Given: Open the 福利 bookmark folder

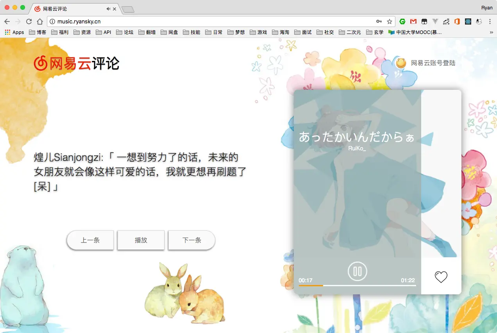Looking at the screenshot, I should point(60,32).
